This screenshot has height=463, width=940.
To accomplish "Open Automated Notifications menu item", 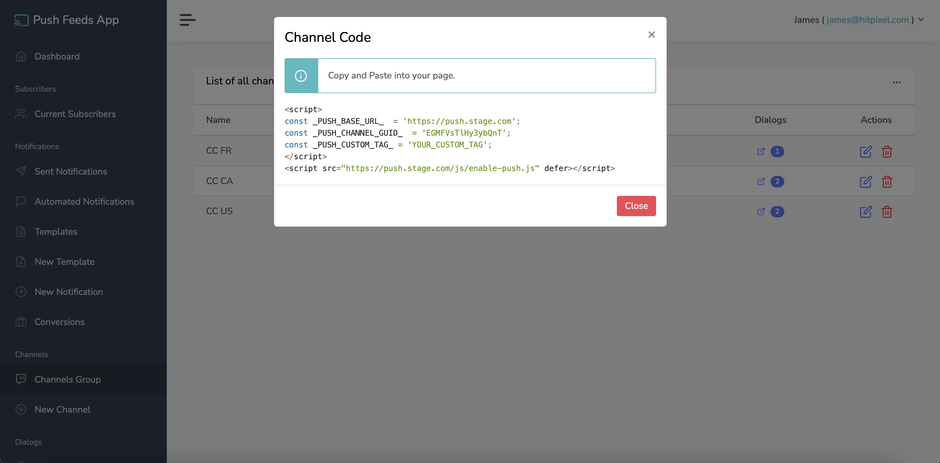I will tap(83, 201).
